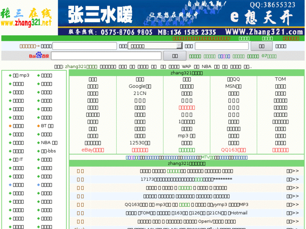306x229 pixels.
Task: Click the >> link in the 17173 row
Action: (293, 179)
